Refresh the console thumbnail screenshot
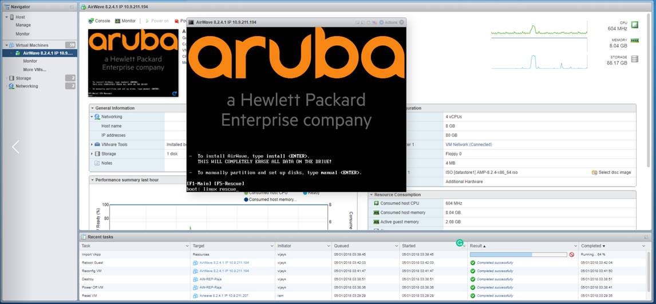 pos(175,93)
